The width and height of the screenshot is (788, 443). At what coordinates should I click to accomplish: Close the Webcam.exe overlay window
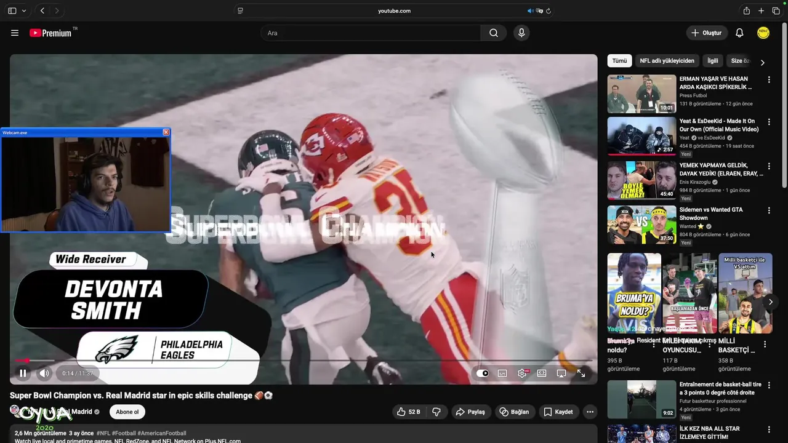(x=166, y=132)
